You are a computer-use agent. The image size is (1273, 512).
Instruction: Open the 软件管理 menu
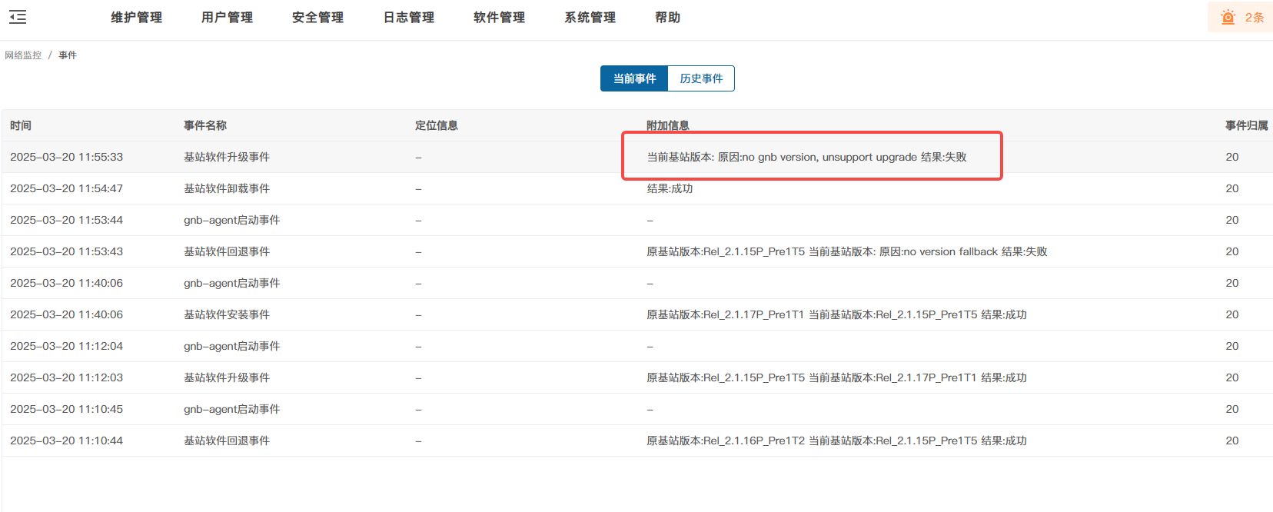tap(499, 17)
